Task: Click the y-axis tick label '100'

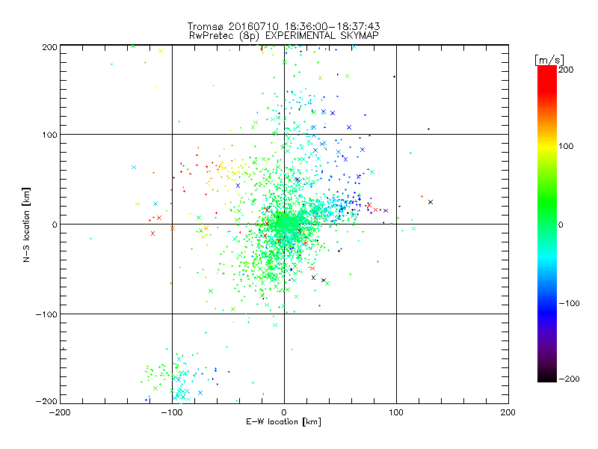Action: tap(49, 135)
